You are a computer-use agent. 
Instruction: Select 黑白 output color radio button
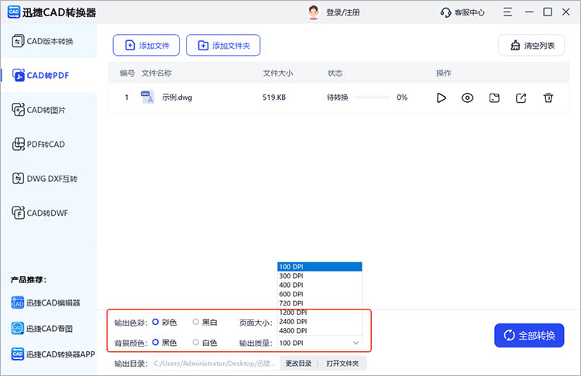pos(196,322)
